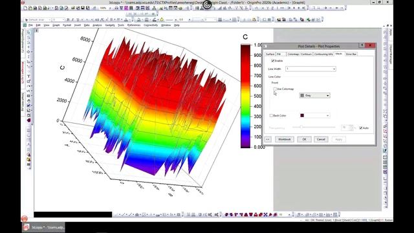Click the gray color swatch for the front line
414x233 pixels.
tap(302, 95)
